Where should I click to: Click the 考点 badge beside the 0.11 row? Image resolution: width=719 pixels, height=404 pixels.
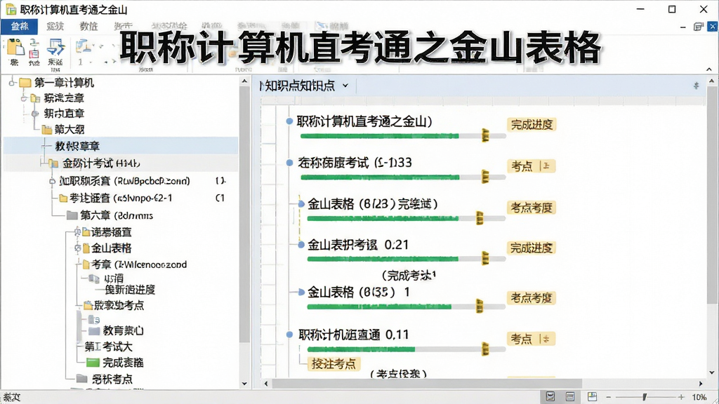tap(531, 339)
